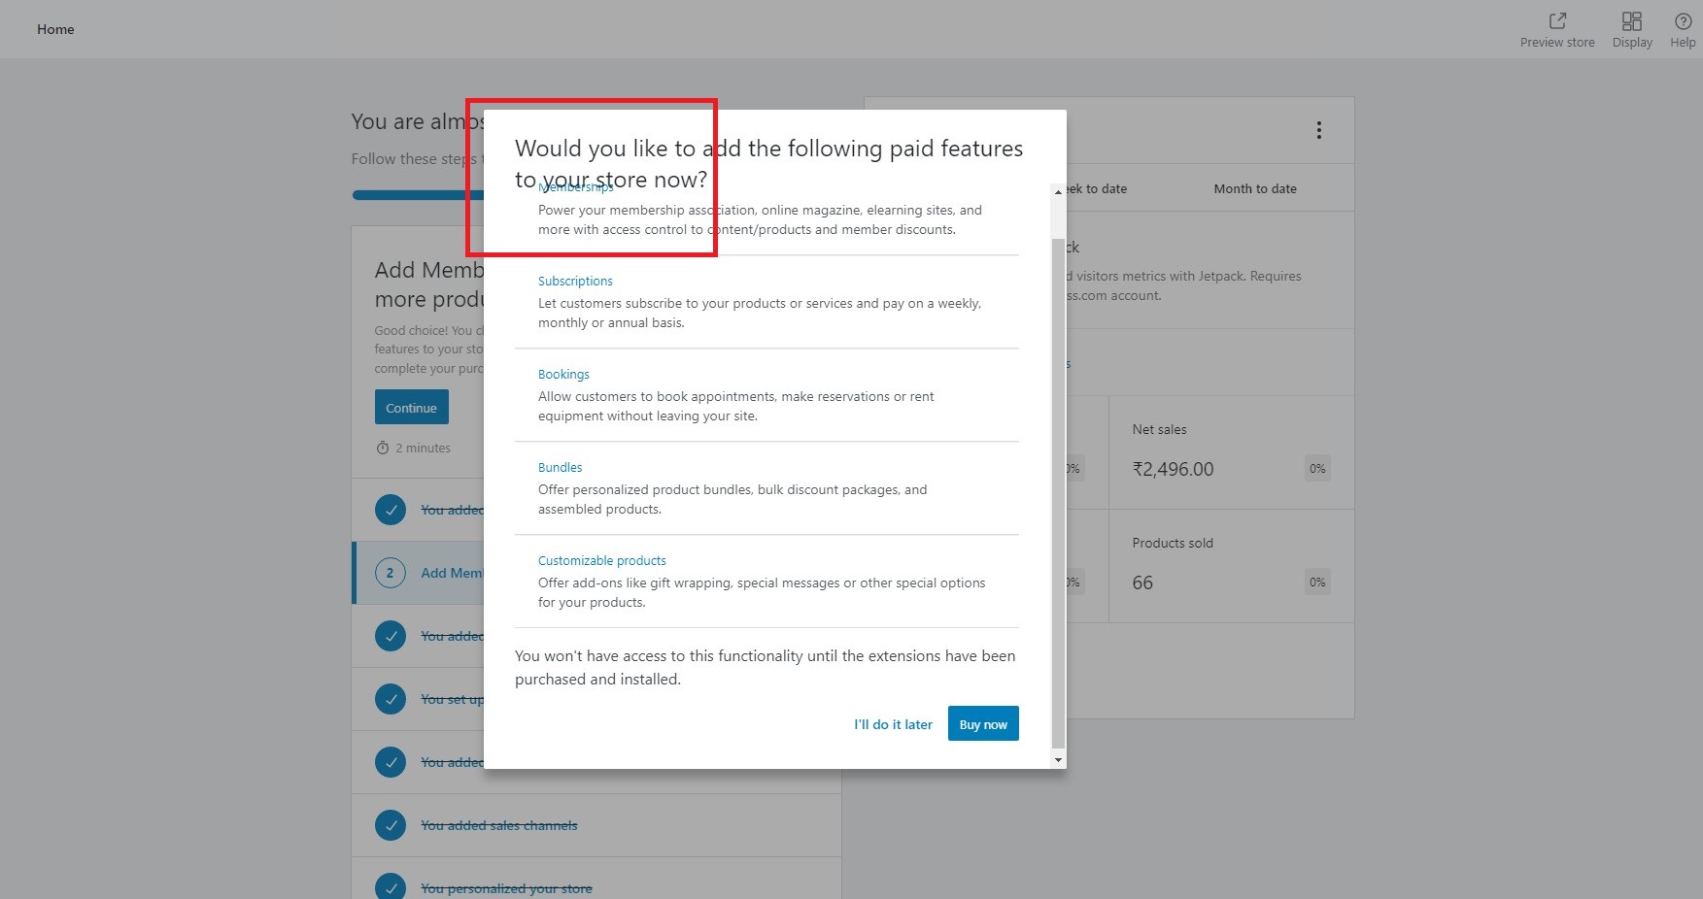Screen dimensions: 1703x899
Task: Choose I'll do it later
Action: (892, 723)
